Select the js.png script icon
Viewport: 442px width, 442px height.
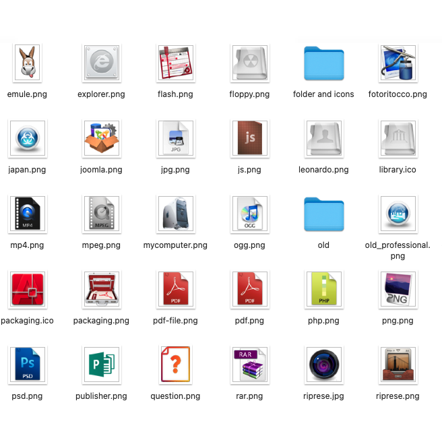pos(250,138)
